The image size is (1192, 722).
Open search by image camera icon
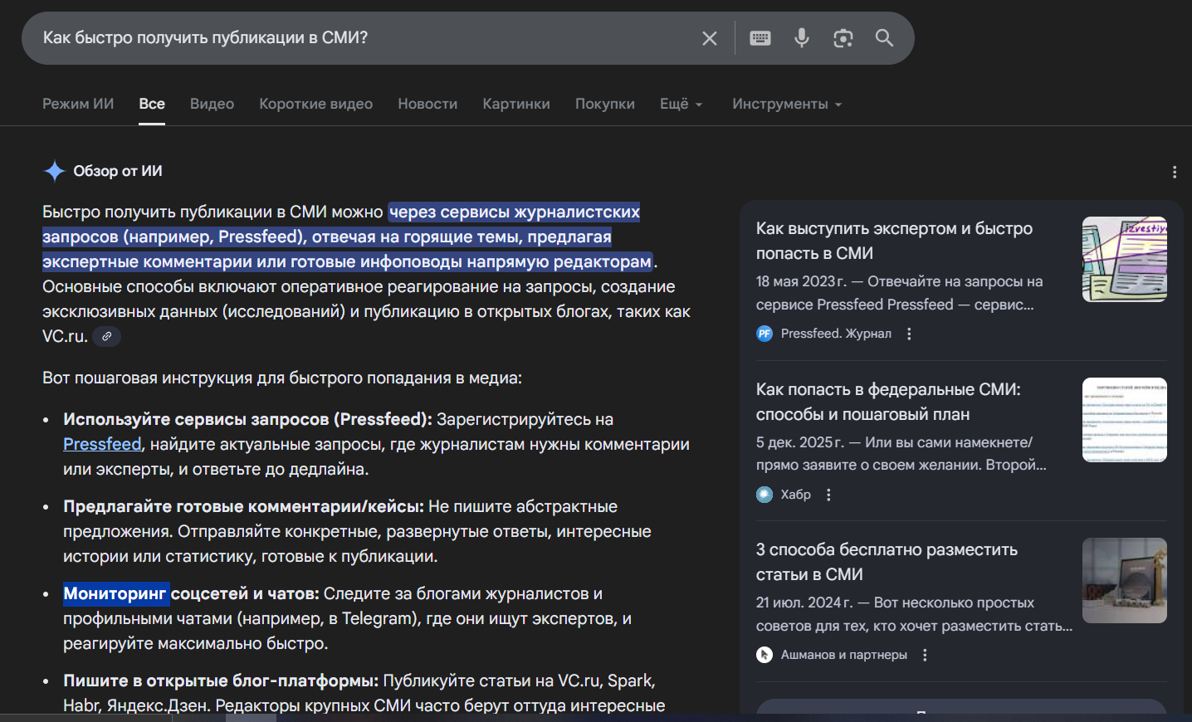(x=843, y=38)
